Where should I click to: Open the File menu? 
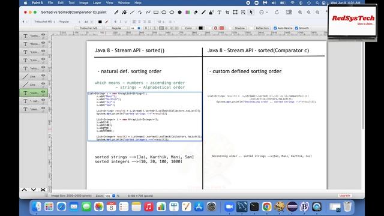pos(50,2)
